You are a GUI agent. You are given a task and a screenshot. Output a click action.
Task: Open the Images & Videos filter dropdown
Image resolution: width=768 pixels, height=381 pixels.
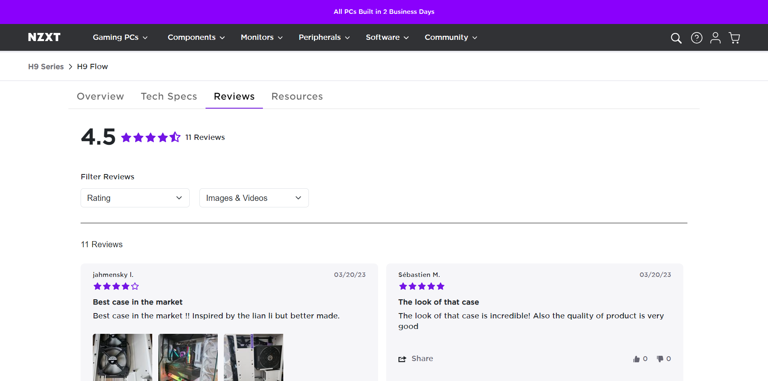pyautogui.click(x=254, y=198)
